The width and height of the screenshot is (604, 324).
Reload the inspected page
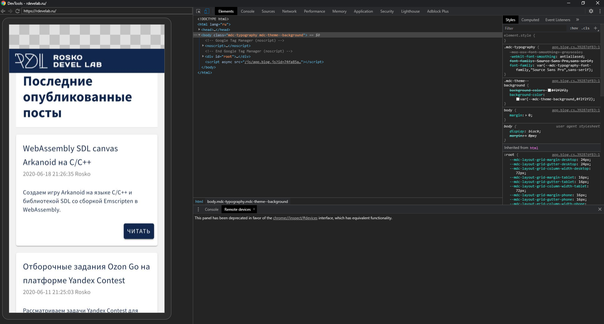[x=18, y=11]
